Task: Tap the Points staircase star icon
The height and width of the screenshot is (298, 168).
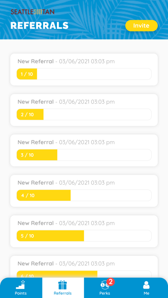Action: [21, 284]
